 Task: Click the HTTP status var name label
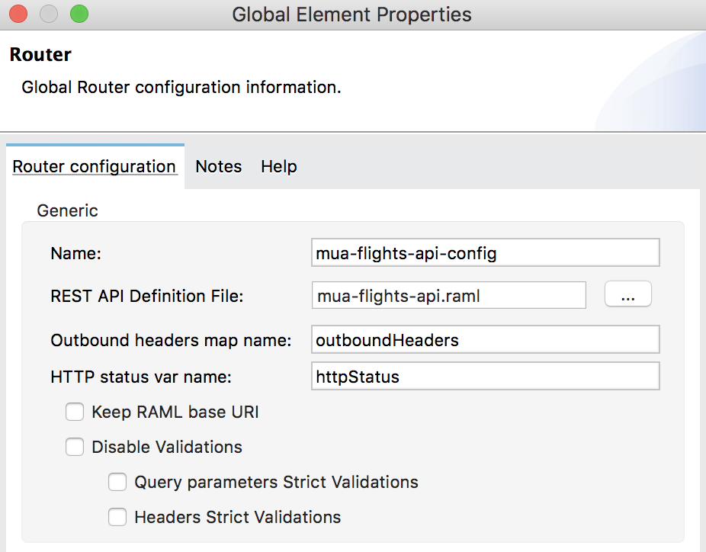(141, 377)
